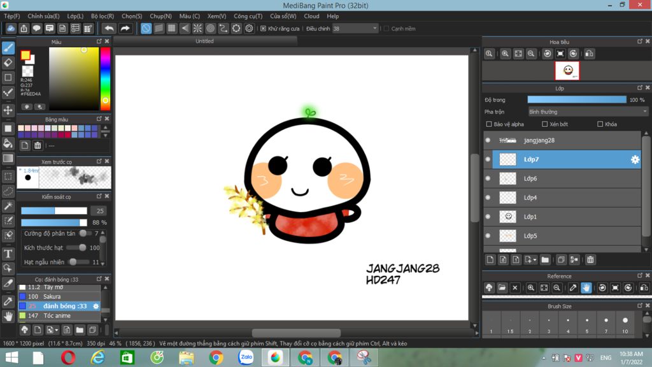Viewport: 652px width, 367px height.
Task: Hide the jangjang28 layer
Action: point(488,140)
